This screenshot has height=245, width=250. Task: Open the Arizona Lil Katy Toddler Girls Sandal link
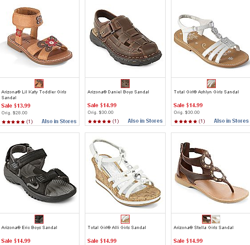34,95
